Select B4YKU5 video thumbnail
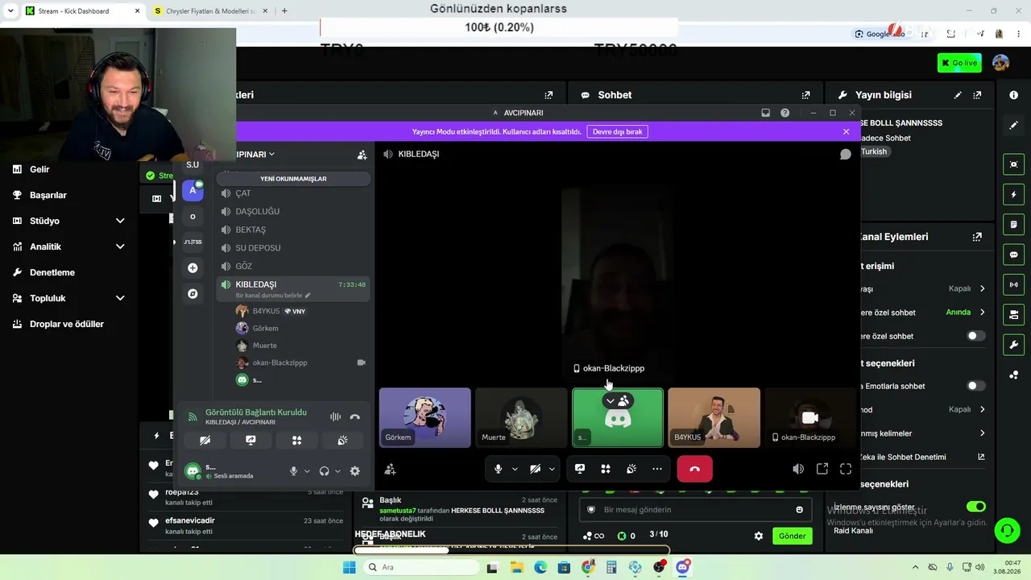This screenshot has width=1031, height=580. pyautogui.click(x=714, y=417)
